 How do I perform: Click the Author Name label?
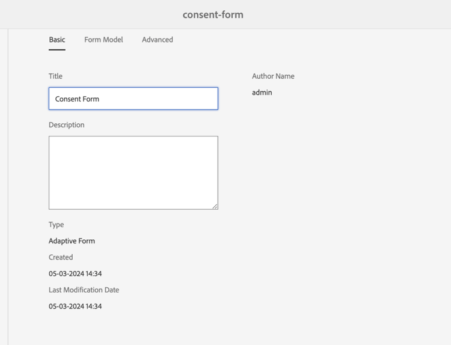tap(273, 76)
